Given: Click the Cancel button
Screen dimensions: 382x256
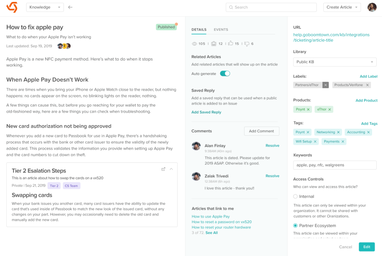Looking at the screenshot, I should 345,247.
